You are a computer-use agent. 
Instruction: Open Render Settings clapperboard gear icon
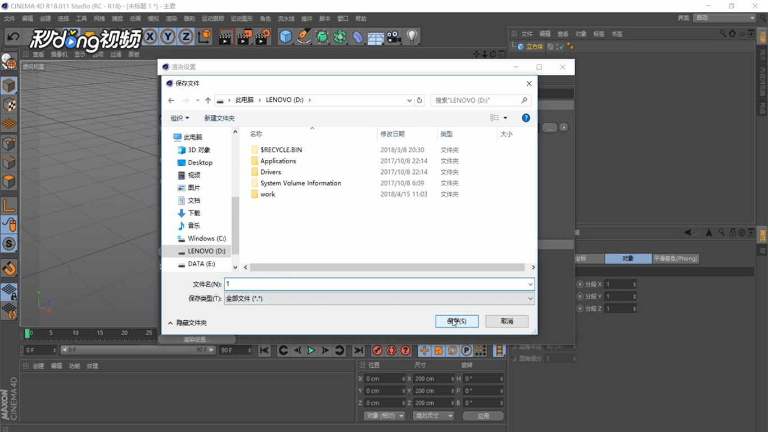pyautogui.click(x=262, y=37)
